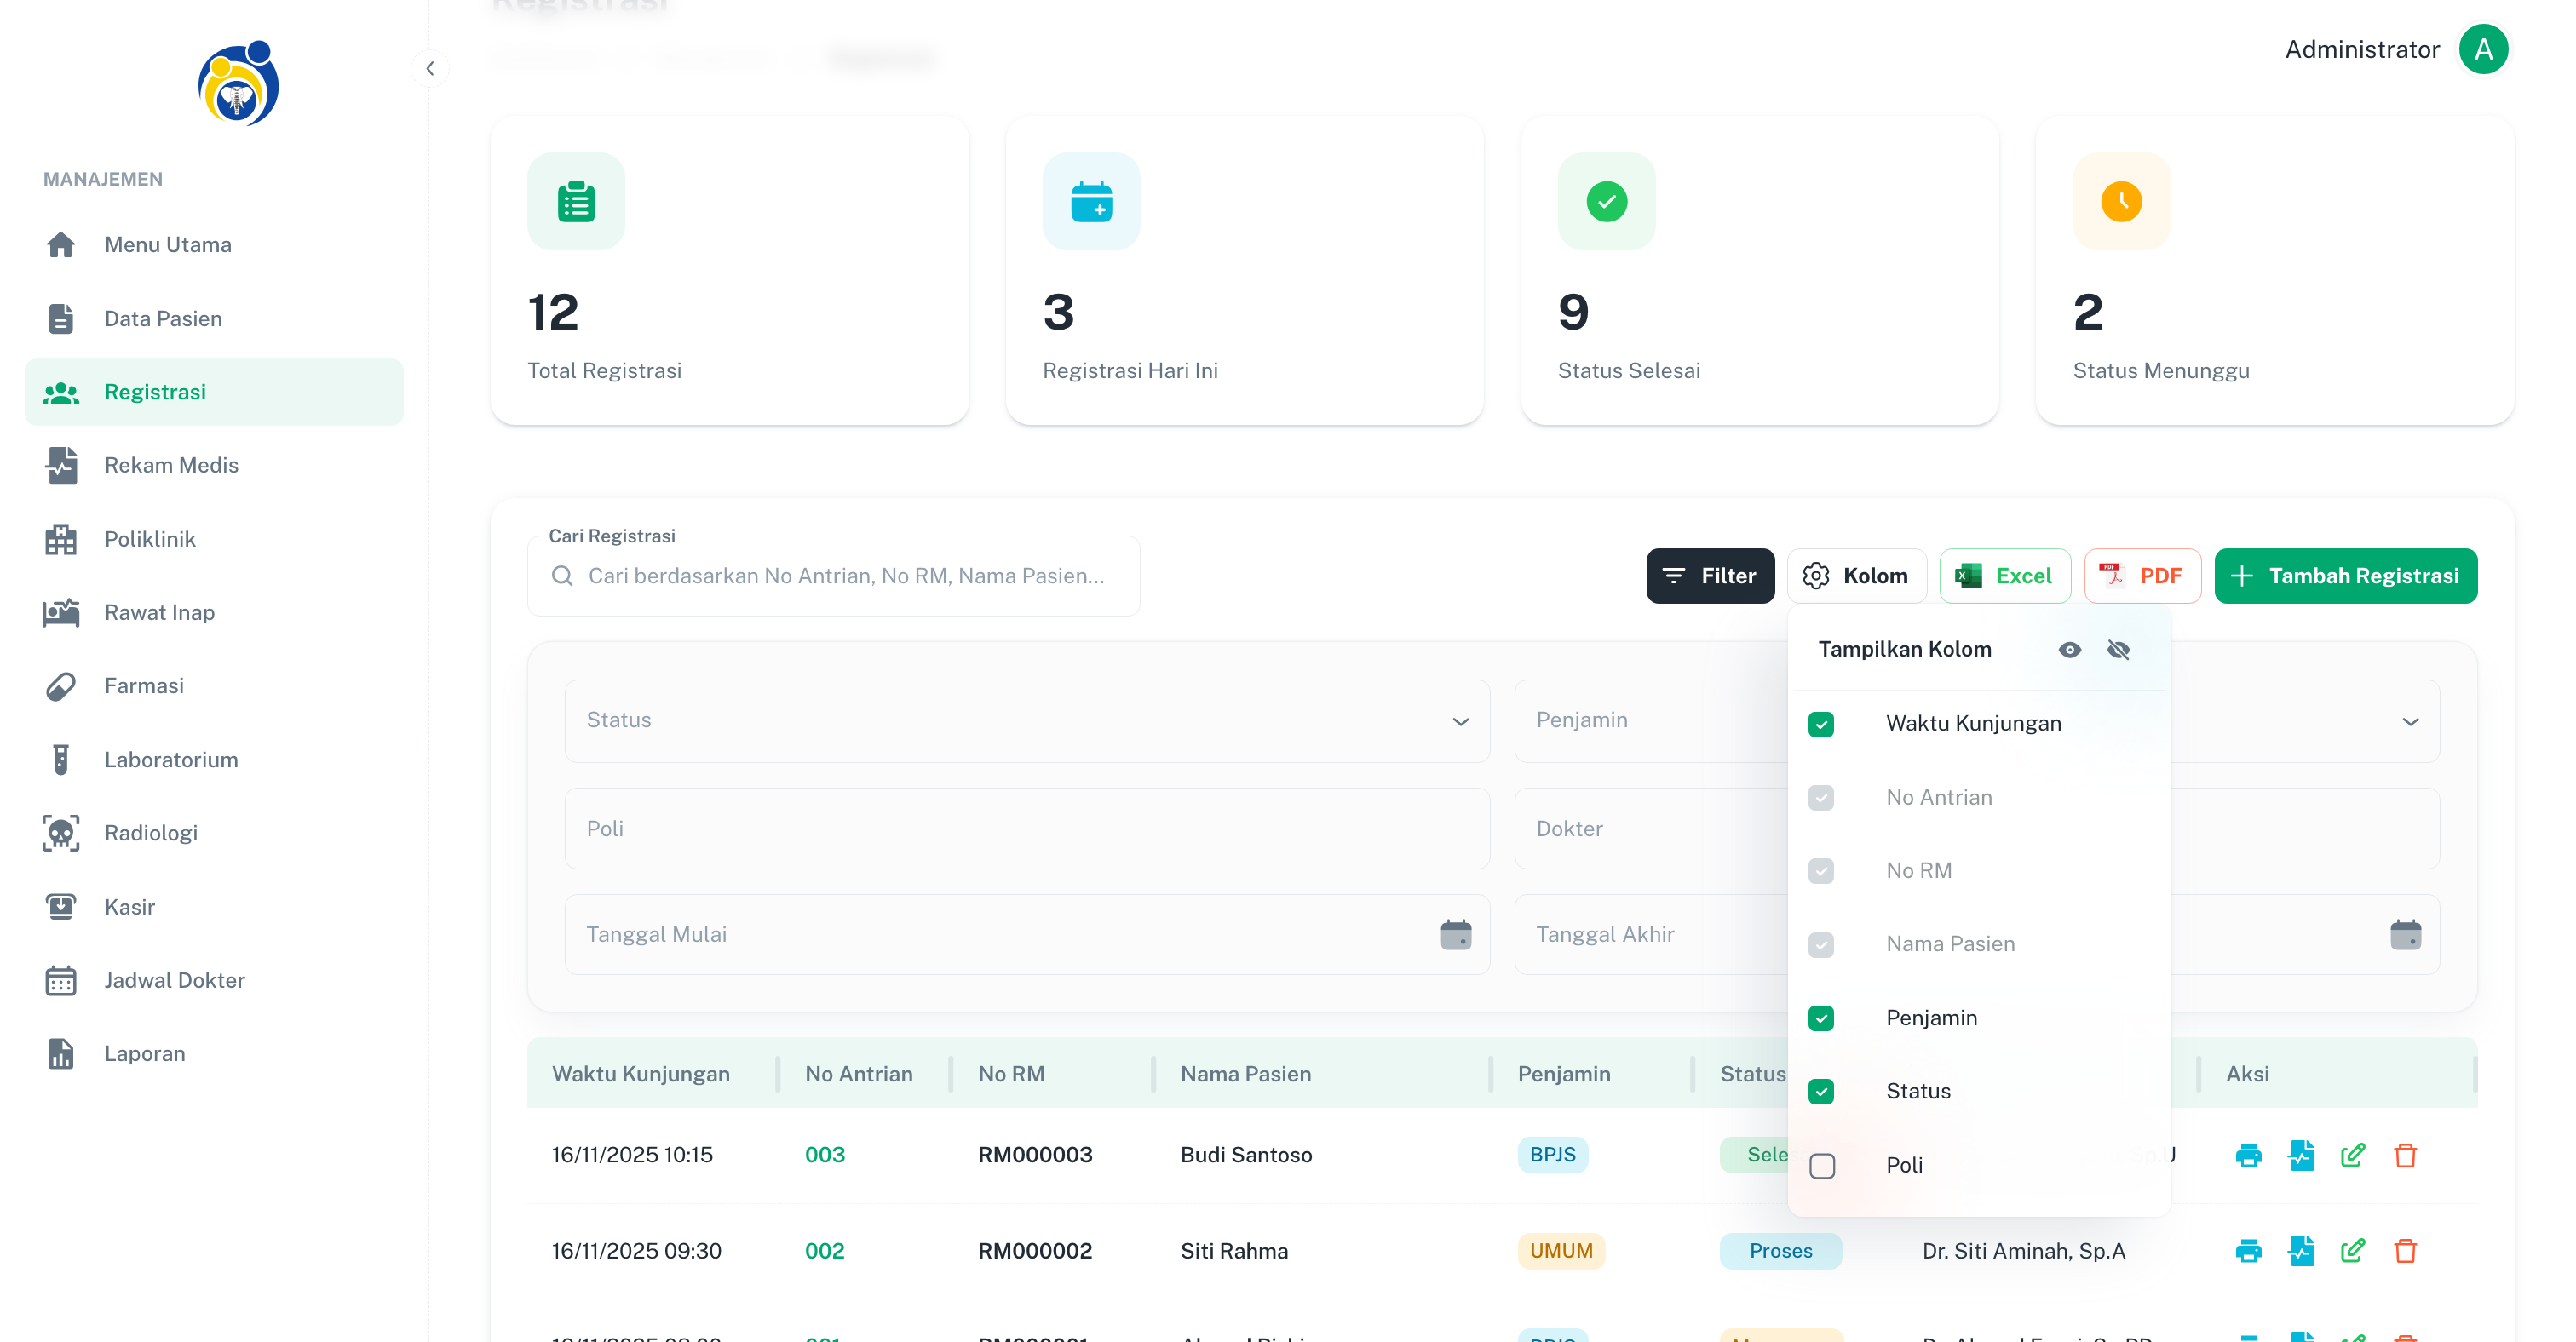The width and height of the screenshot is (2576, 1342).
Task: Open Tanggal Mulai calendar picker
Action: [x=1455, y=934]
